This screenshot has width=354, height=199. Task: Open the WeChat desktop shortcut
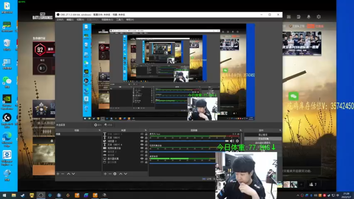(7, 82)
